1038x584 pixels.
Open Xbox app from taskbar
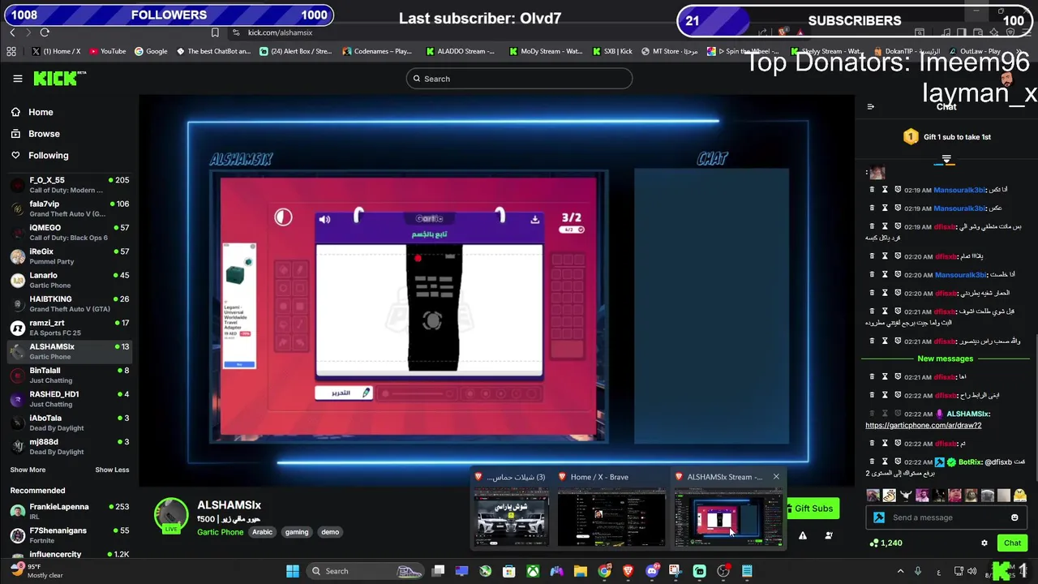click(533, 571)
